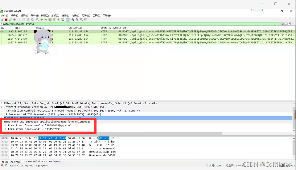Jump to the first packet
296x170 pixels.
[54, 20]
